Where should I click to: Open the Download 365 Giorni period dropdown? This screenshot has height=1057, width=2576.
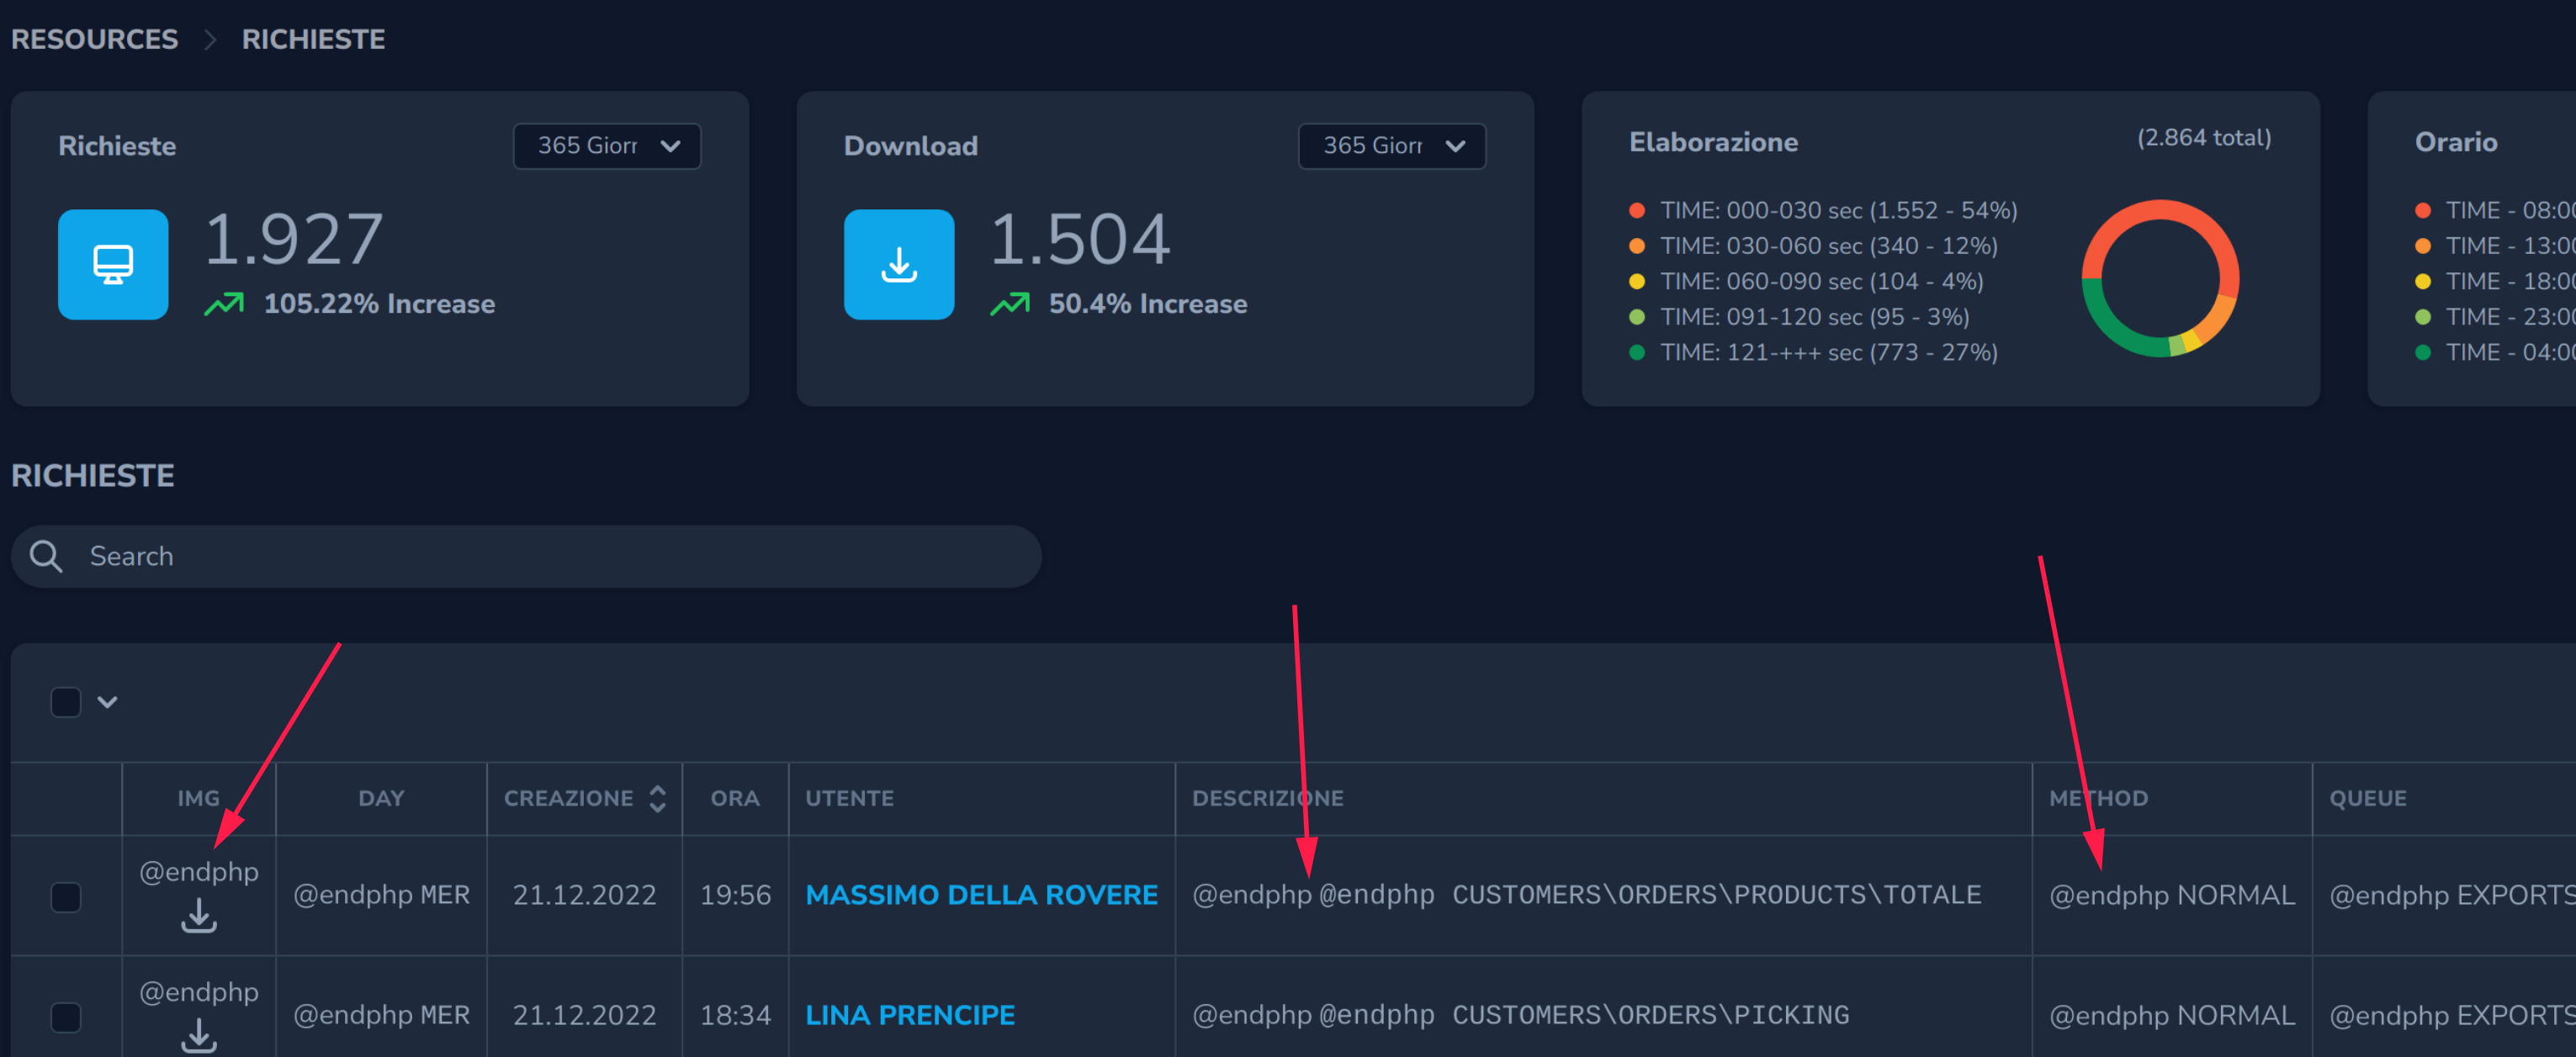click(x=1391, y=146)
